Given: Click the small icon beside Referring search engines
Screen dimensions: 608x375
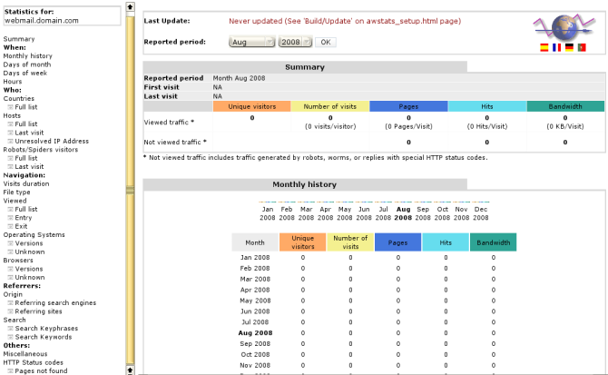Looking at the screenshot, I should pos(11,303).
